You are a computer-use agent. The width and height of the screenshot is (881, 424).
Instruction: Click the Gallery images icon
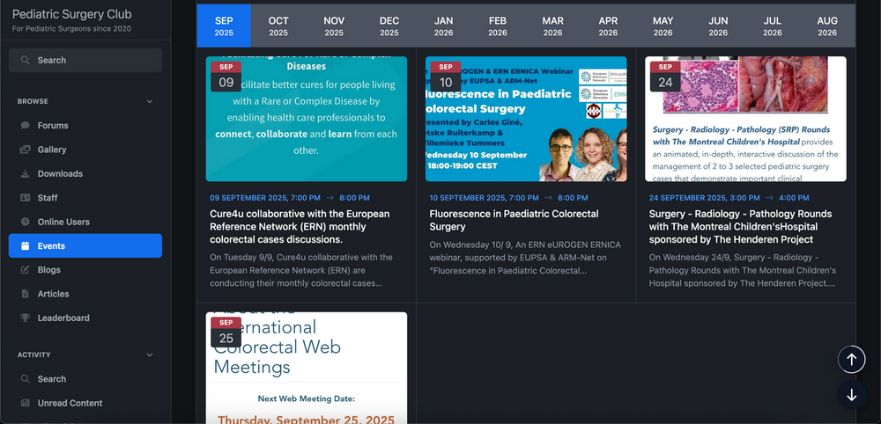tap(25, 150)
